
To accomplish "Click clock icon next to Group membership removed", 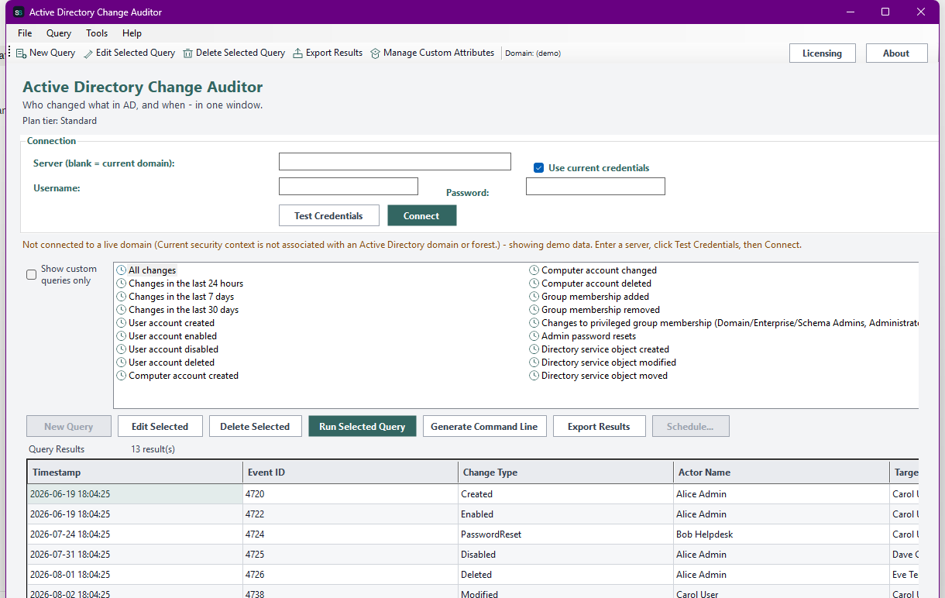I will click(534, 310).
